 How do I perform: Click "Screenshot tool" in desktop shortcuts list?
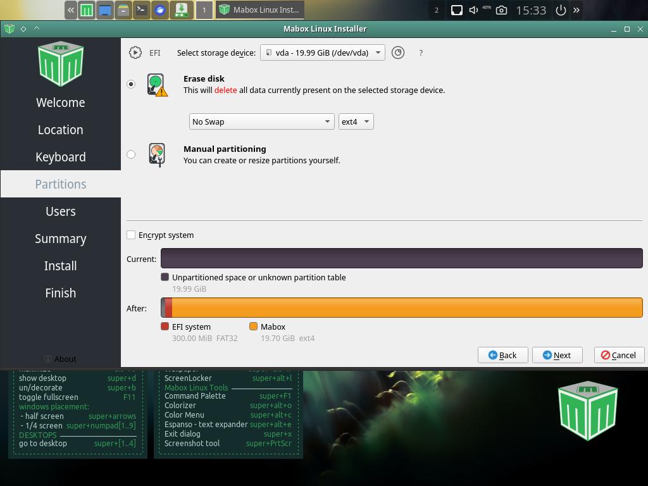192,444
